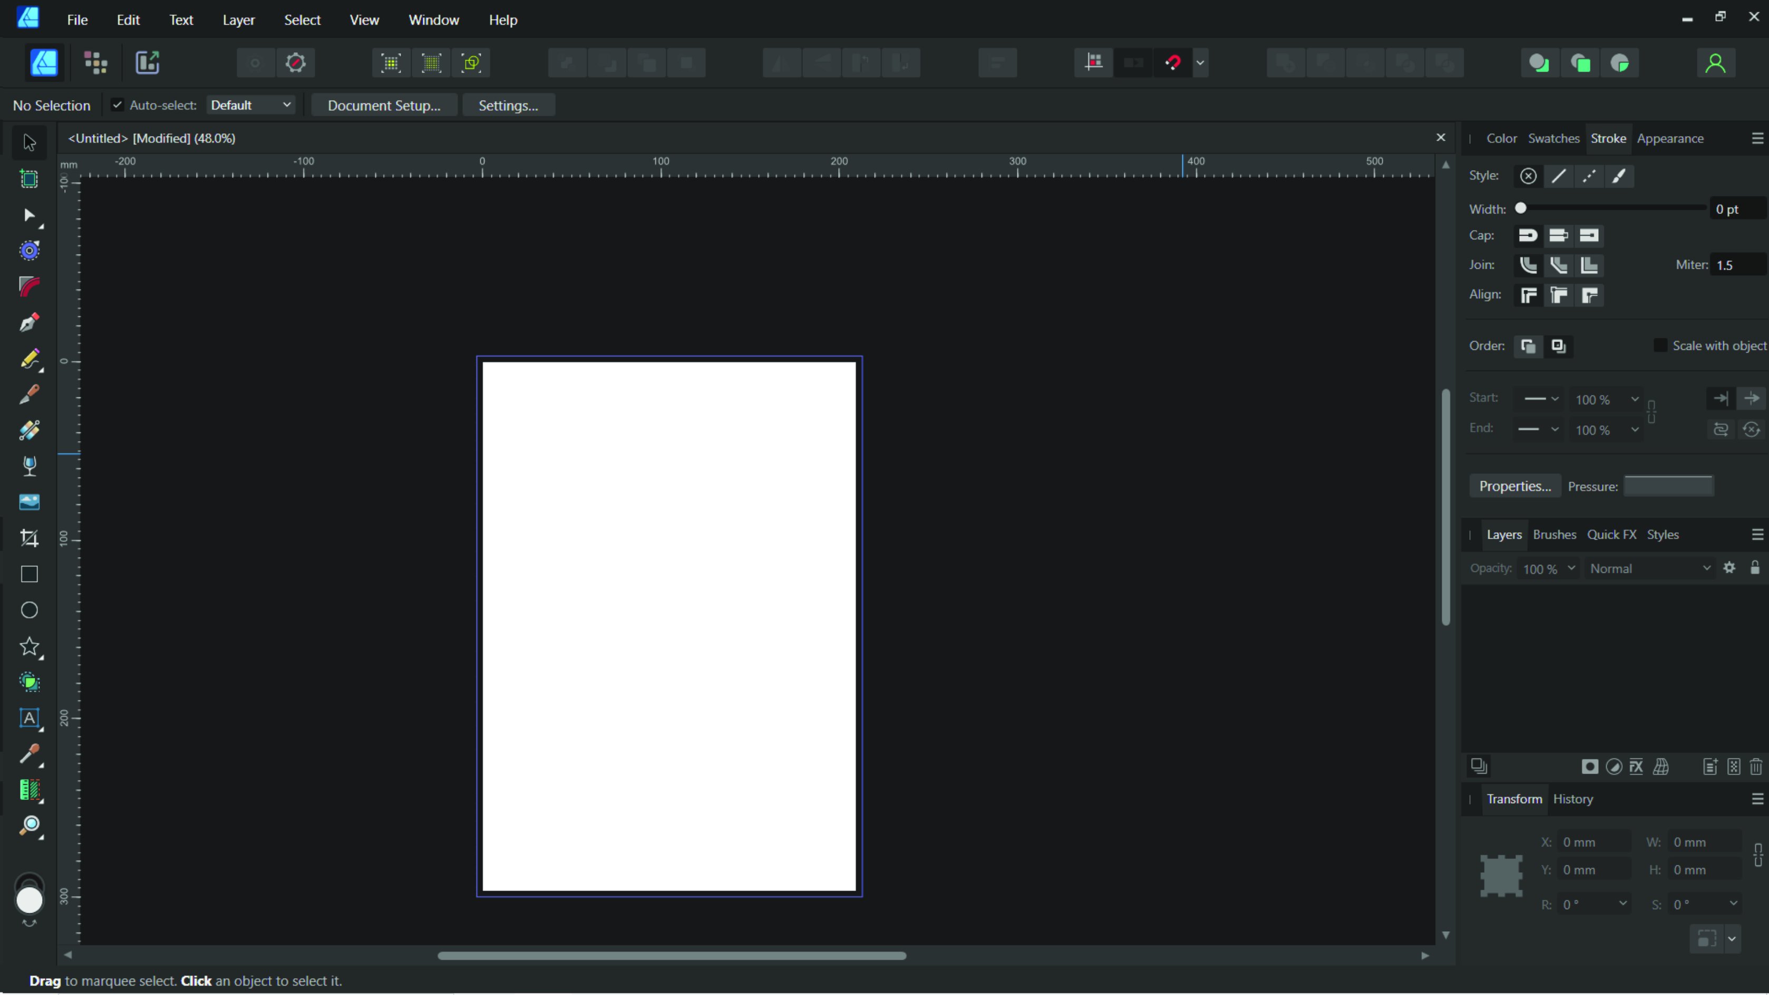Select the Pen tool

[29, 323]
